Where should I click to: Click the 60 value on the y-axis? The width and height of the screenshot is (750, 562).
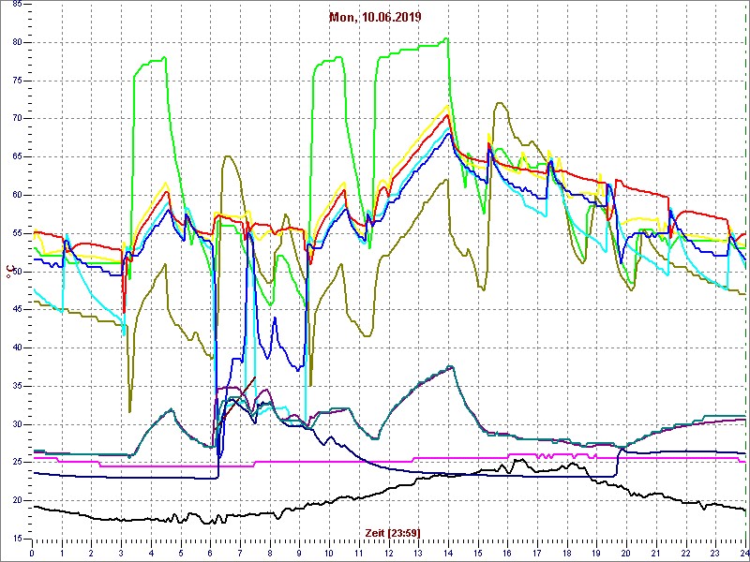(x=16, y=196)
